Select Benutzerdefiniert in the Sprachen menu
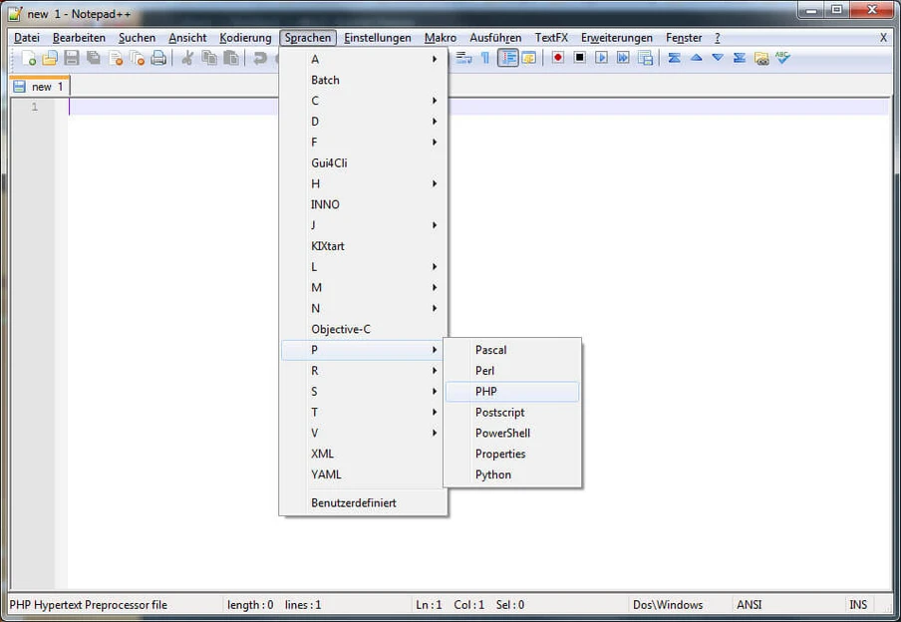 coord(354,503)
